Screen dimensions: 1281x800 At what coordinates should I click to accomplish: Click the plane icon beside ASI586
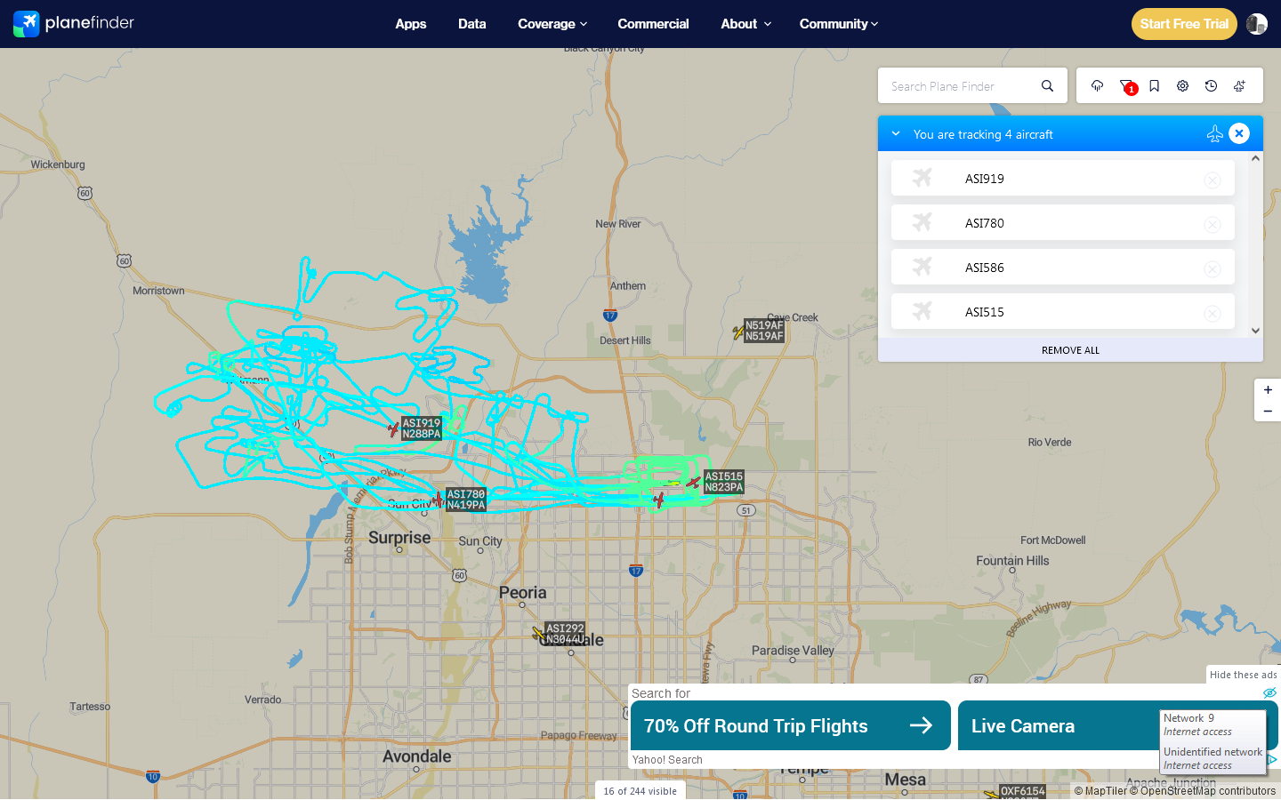click(x=922, y=267)
